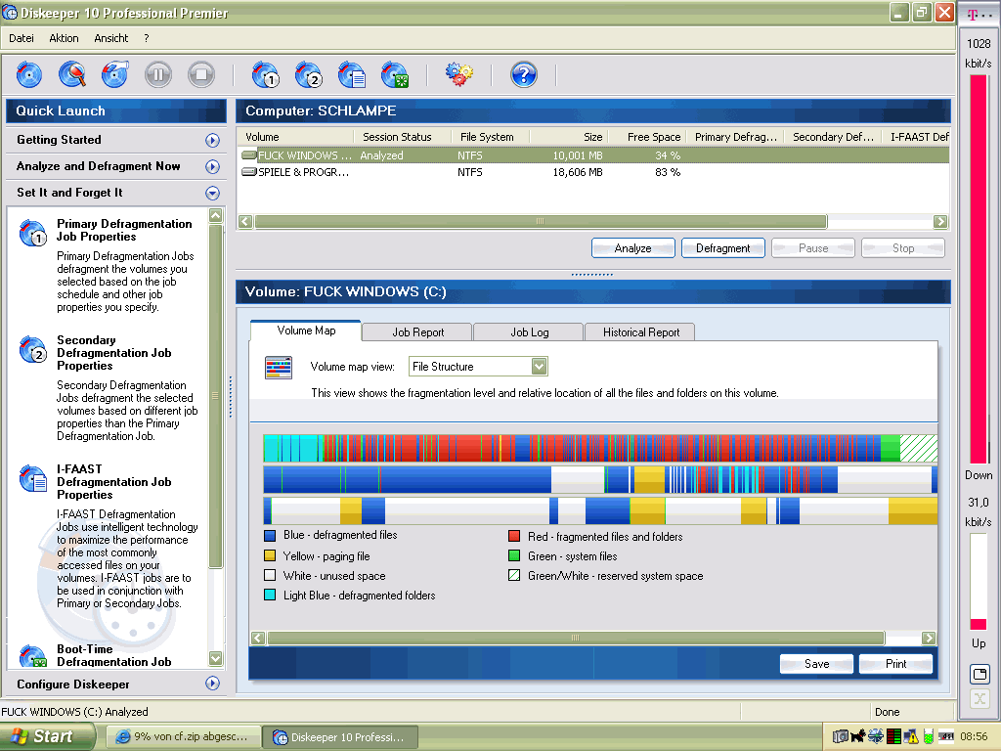Switch to the Historical Report tab

[x=641, y=332]
